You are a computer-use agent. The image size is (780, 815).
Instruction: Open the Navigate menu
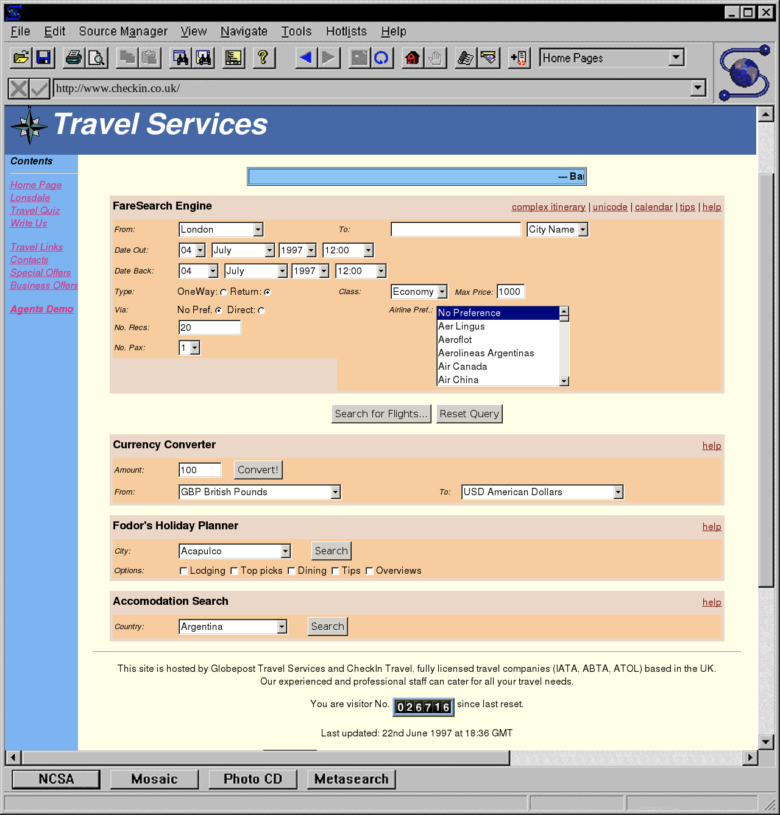point(244,31)
